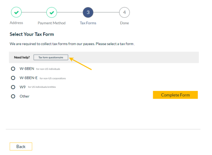The image size is (212, 155).
Task: Click the Address step label
Action: tap(16, 23)
